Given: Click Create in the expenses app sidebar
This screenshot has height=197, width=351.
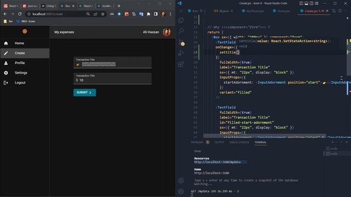Looking at the screenshot, I should pos(25,53).
